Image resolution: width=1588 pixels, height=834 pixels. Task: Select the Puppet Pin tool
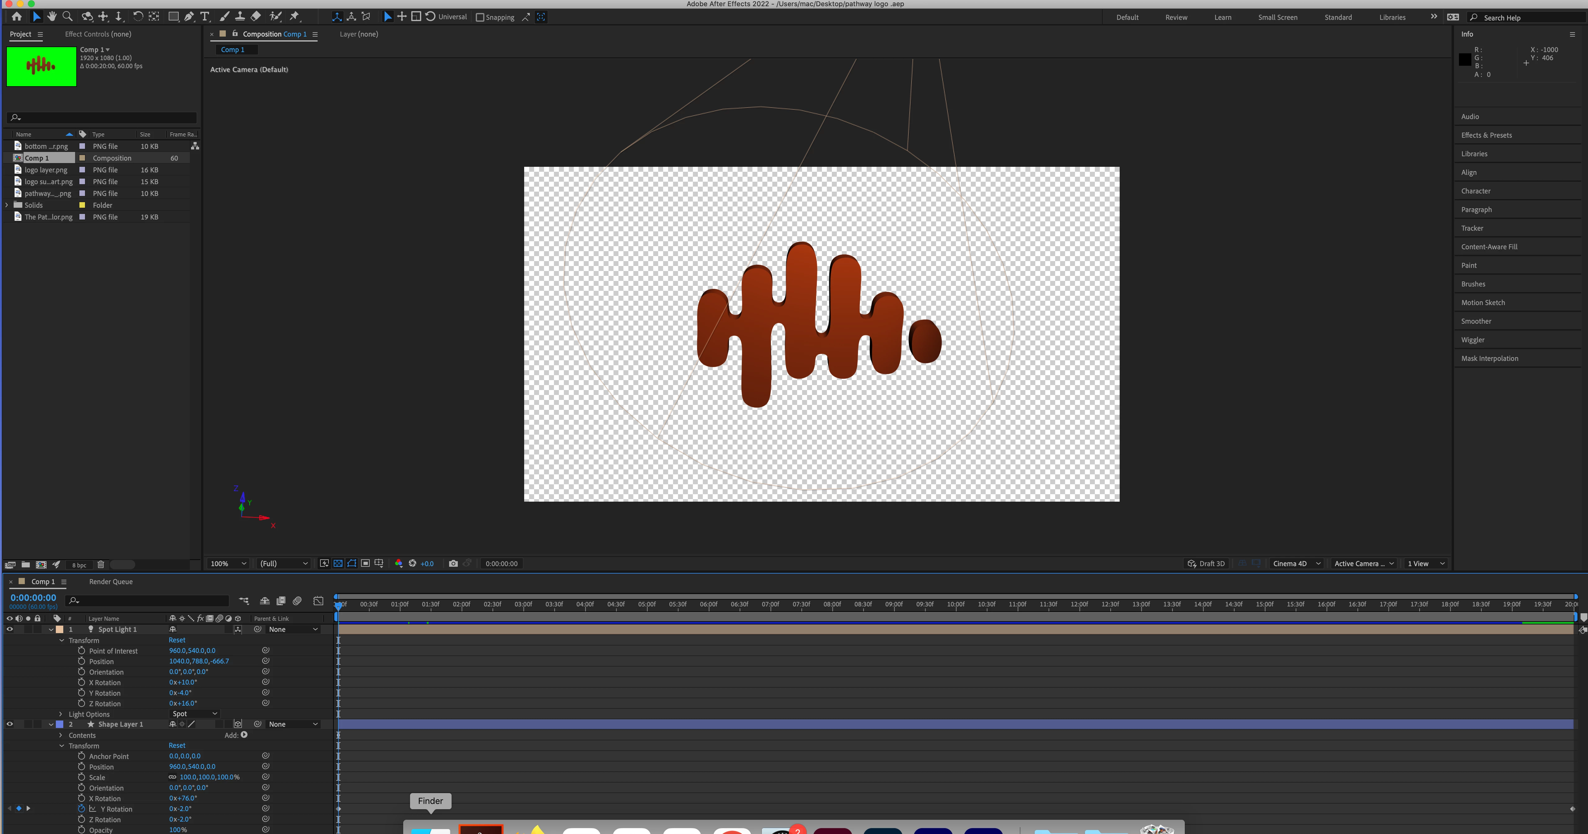[295, 17]
